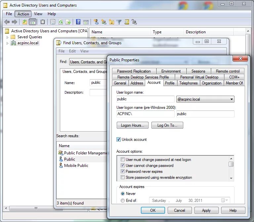Open the calendar picker on expiry date
The width and height of the screenshot is (254, 222).
coord(225,200)
